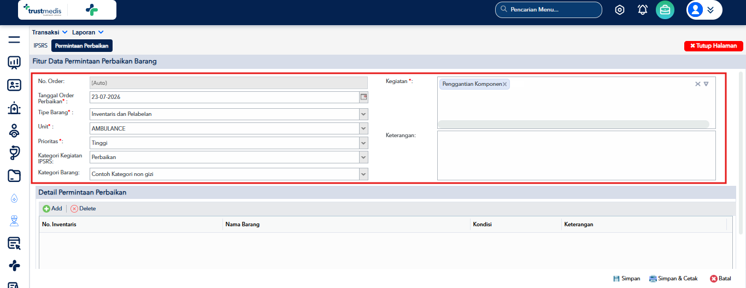Expand the Kategori Barang dropdown
The width and height of the screenshot is (746, 288).
(x=363, y=174)
